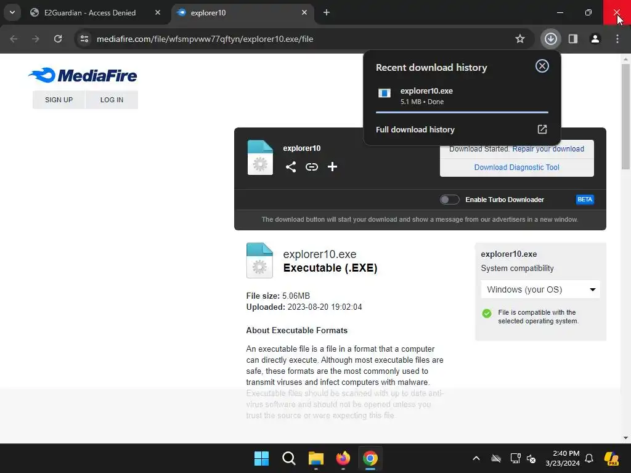
Task: Click the Copilot preview icon in taskbar
Action: (x=612, y=458)
